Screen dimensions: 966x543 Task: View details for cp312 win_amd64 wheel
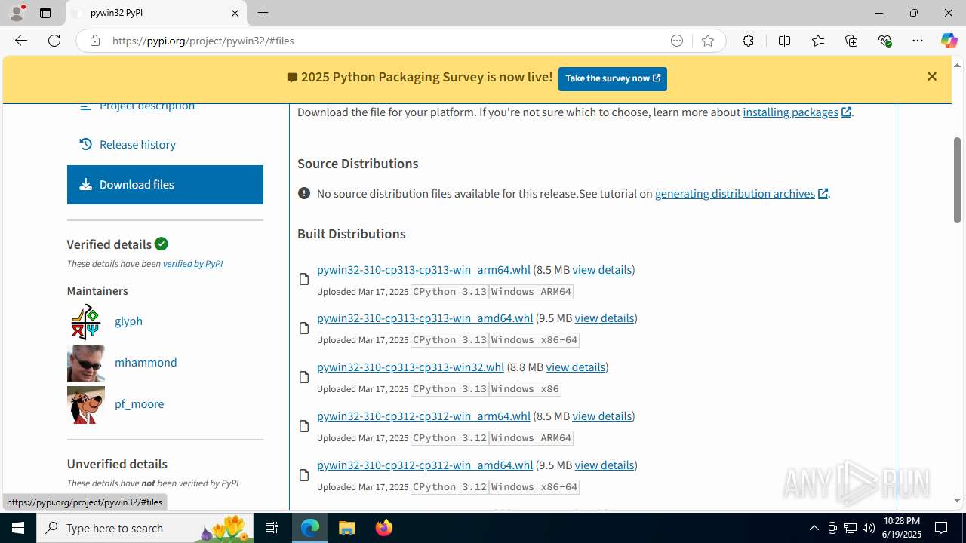click(x=604, y=465)
